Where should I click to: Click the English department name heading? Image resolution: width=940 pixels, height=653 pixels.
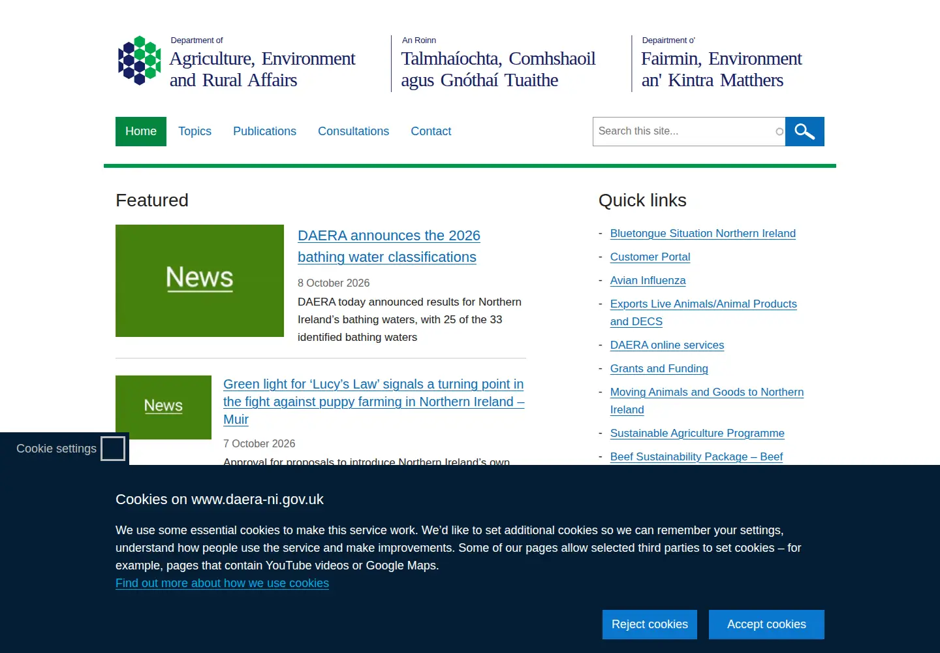(262, 69)
